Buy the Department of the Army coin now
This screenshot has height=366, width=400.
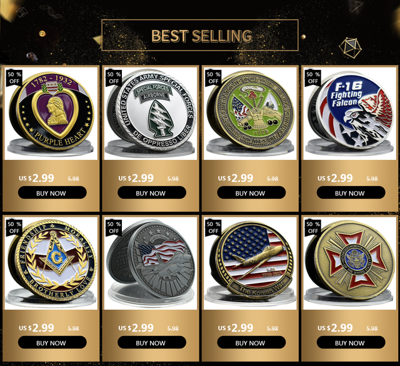click(251, 193)
